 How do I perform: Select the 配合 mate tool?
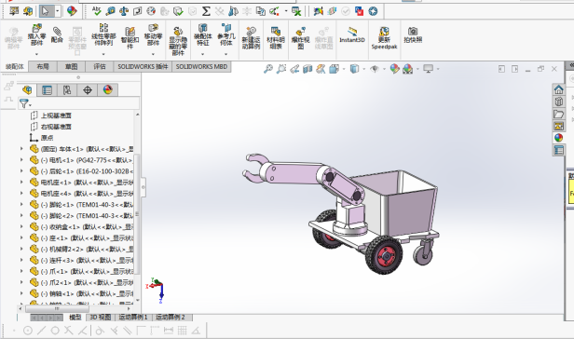pos(57,35)
